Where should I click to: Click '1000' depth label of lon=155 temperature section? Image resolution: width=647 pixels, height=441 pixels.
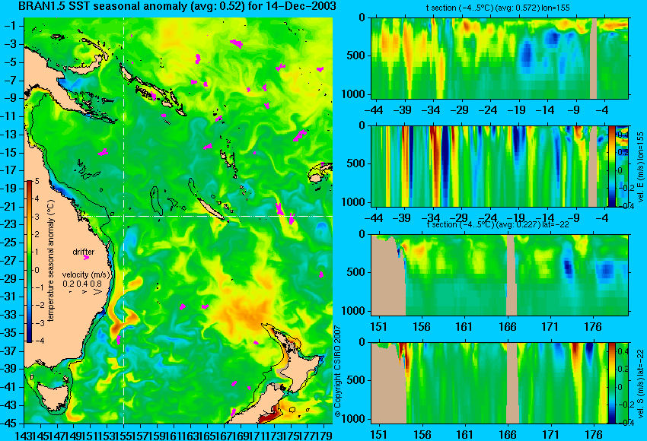coord(353,94)
